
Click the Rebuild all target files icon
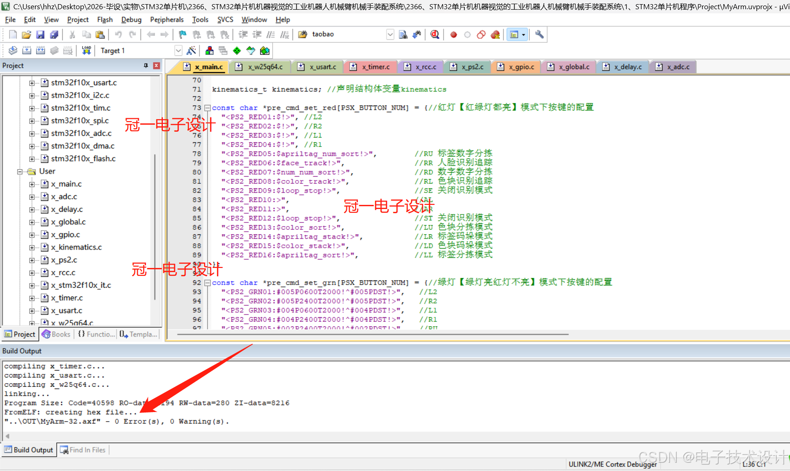coord(41,51)
